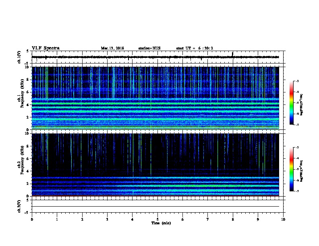Click the "-5" tick label on the ch.3(V) axis
The image size is (319, 246).
point(27,213)
